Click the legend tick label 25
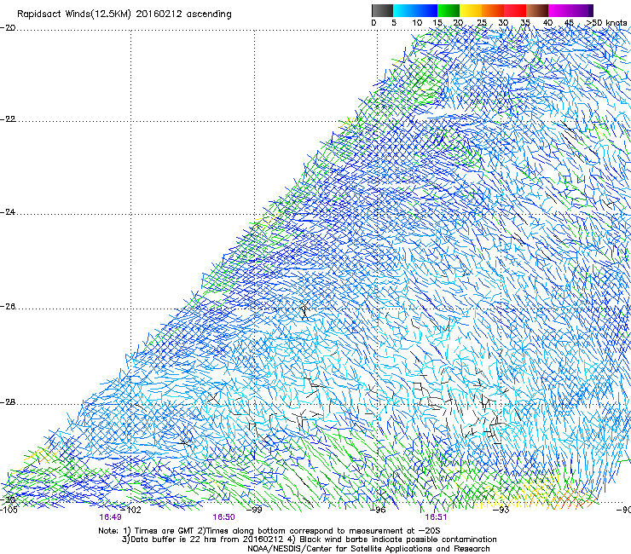This screenshot has height=554, width=631. coord(482,23)
